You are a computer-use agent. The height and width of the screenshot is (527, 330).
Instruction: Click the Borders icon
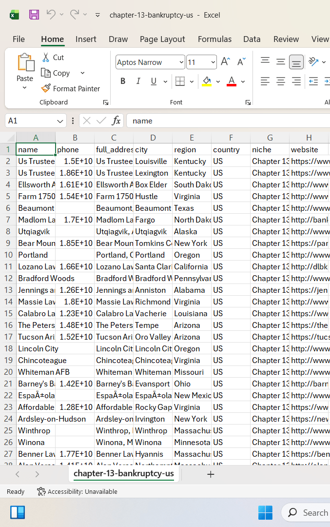click(x=180, y=81)
